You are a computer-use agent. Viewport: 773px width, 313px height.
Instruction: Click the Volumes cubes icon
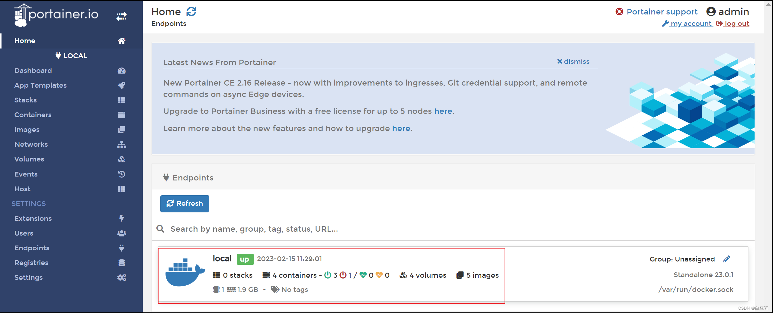click(x=121, y=159)
